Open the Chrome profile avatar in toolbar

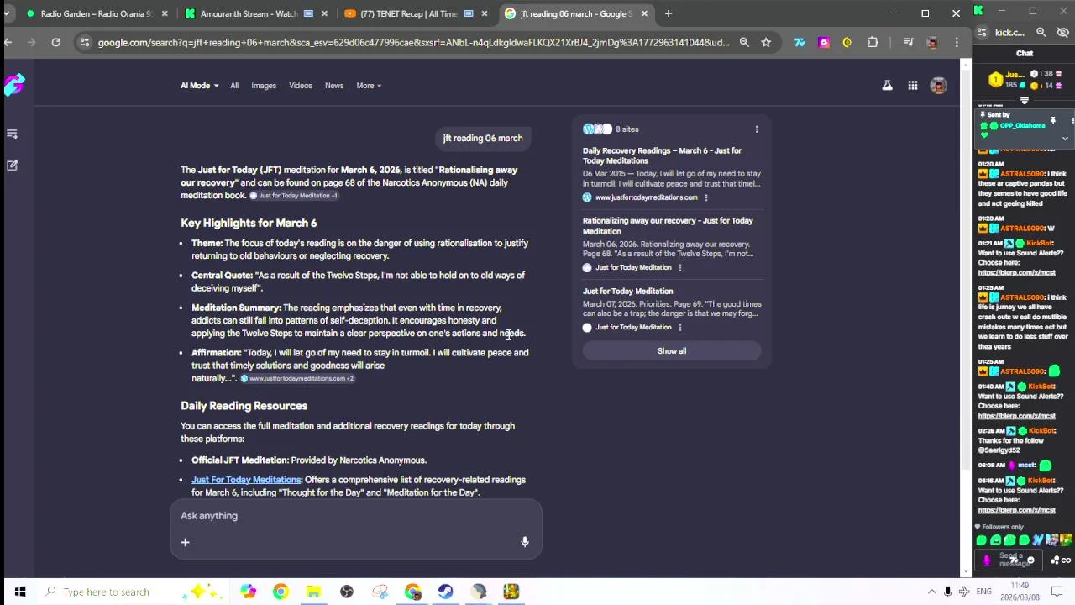(x=932, y=42)
